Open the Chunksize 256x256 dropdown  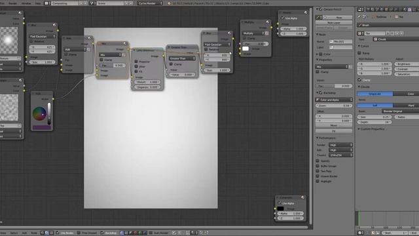pyautogui.click(x=340, y=155)
